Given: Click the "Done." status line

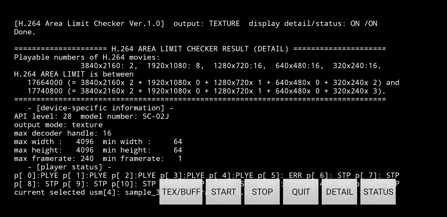Looking at the screenshot, I should 25,32.
